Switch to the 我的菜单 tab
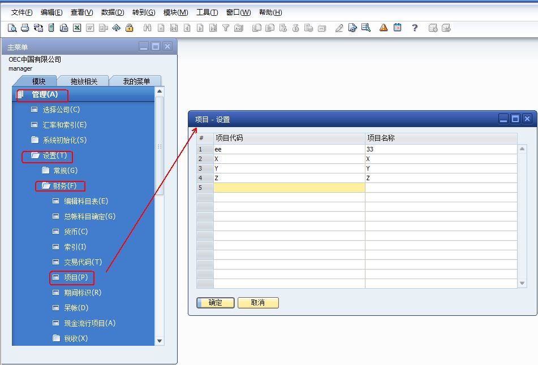This screenshot has height=365, width=538. pyautogui.click(x=136, y=81)
